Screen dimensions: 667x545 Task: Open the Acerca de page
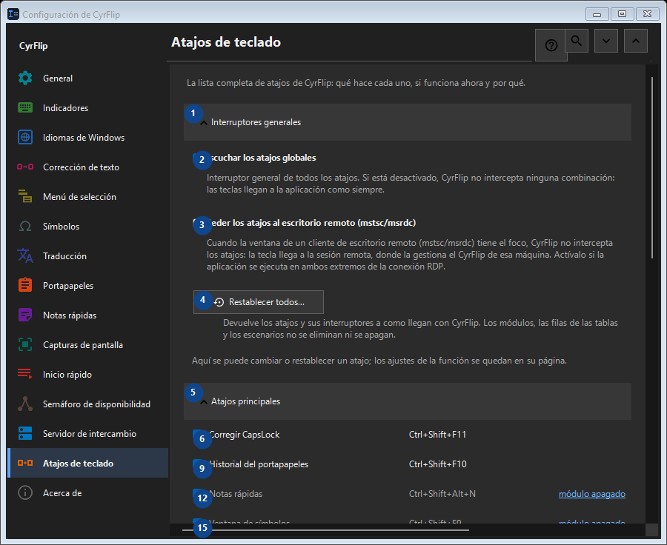87,492
